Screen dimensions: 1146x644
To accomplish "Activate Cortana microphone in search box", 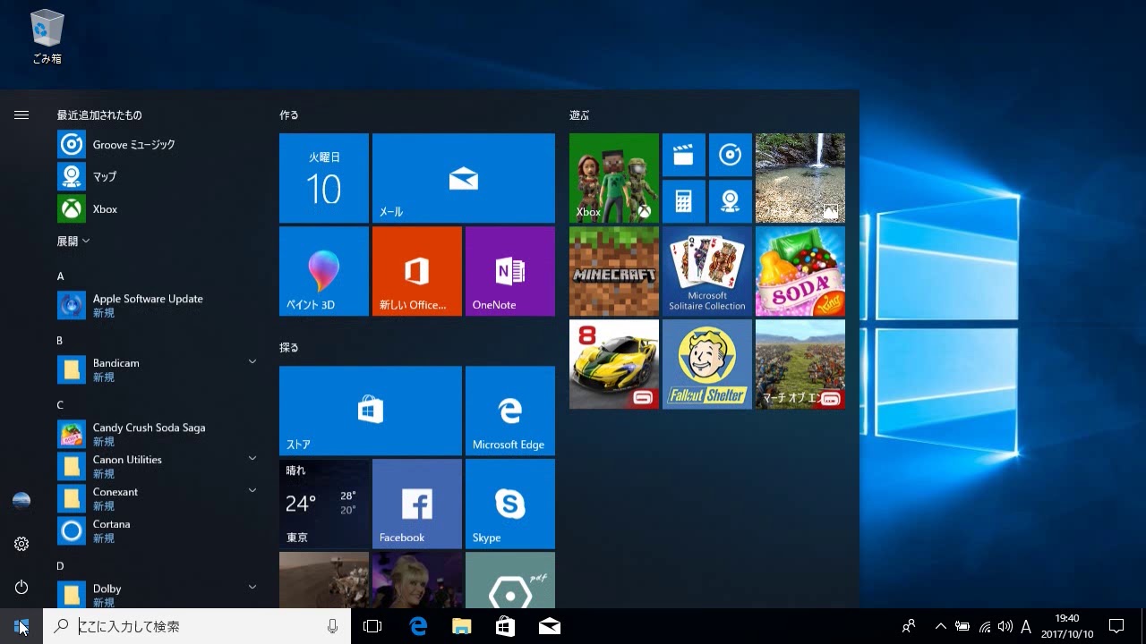I will [333, 626].
